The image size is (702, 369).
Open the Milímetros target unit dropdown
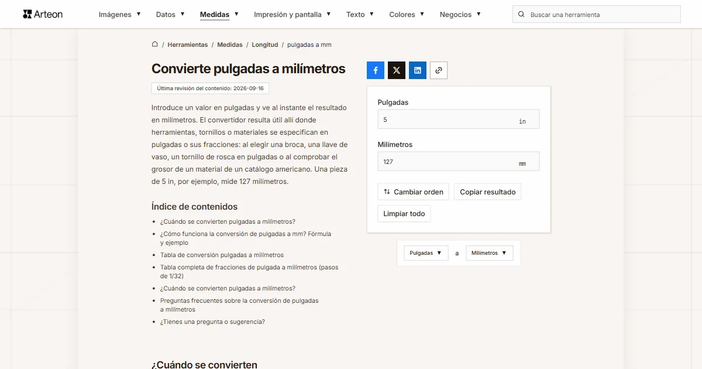point(489,253)
